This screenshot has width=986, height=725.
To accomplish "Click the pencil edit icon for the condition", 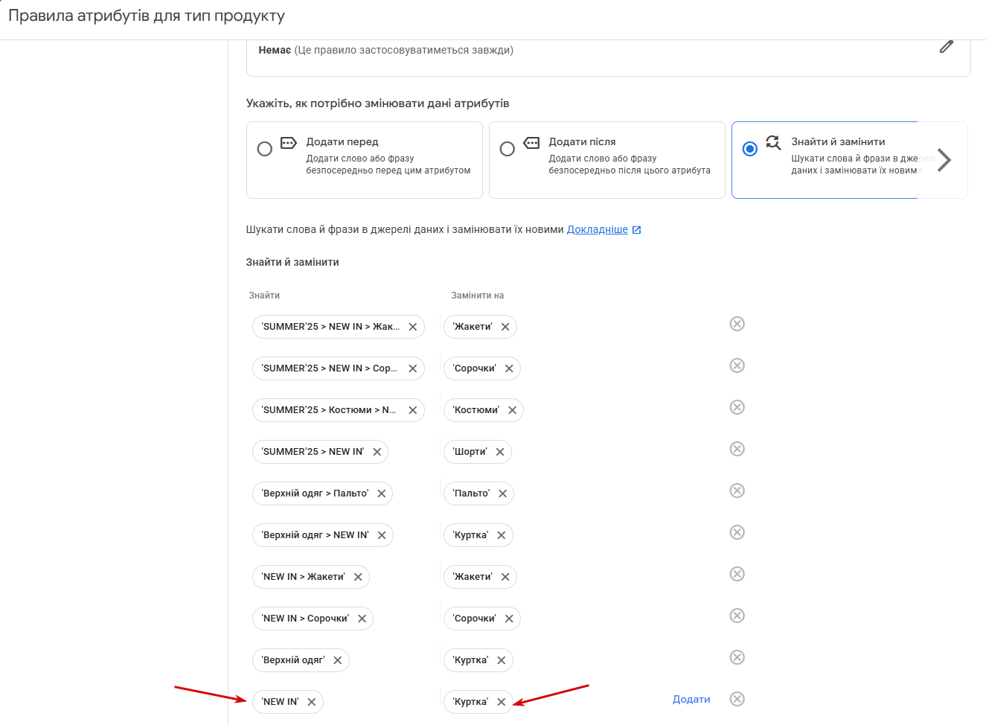I will [x=946, y=47].
